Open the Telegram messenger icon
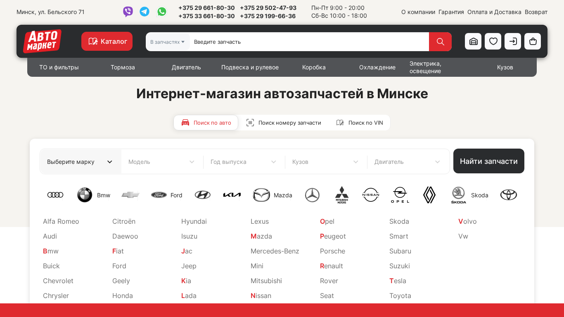Viewport: 564px width, 317px height. coord(145,12)
